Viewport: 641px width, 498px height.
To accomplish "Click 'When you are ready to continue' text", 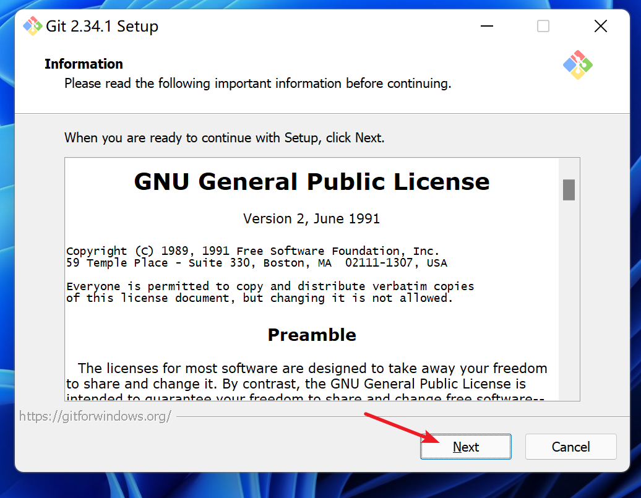I will click(x=225, y=138).
